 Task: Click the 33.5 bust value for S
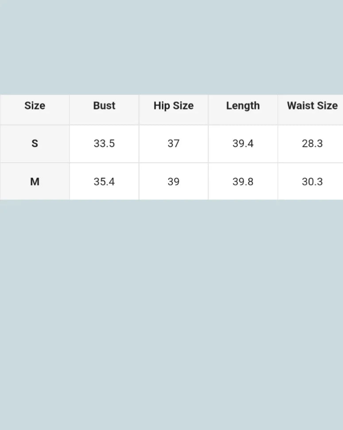(104, 144)
